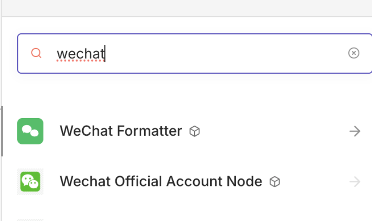Click the clear search (x) button

tap(354, 53)
